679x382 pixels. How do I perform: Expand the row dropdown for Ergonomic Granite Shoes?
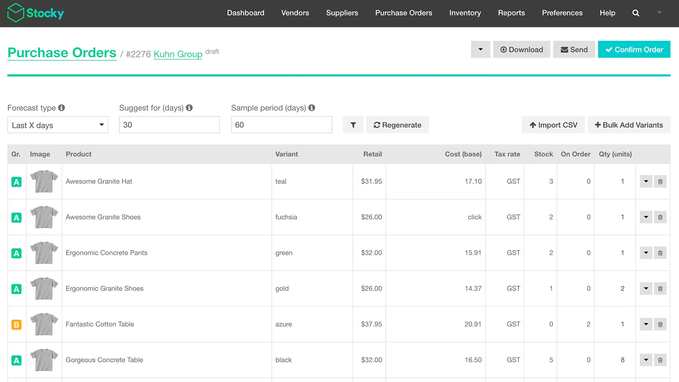(645, 288)
